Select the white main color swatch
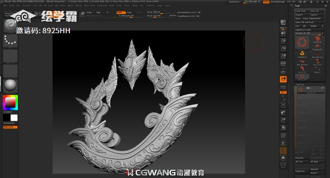Screen dimensions: 330x178 (14, 118)
